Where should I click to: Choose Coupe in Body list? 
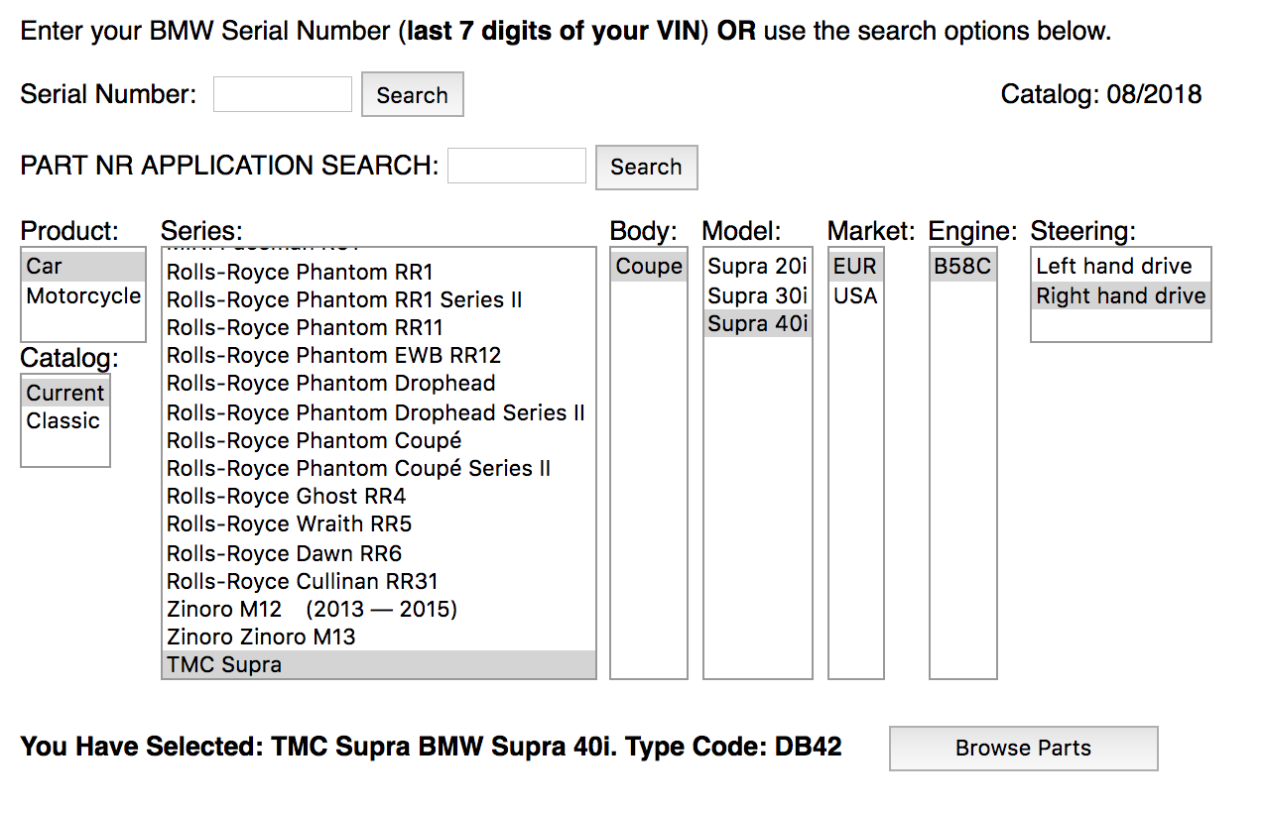pos(649,266)
